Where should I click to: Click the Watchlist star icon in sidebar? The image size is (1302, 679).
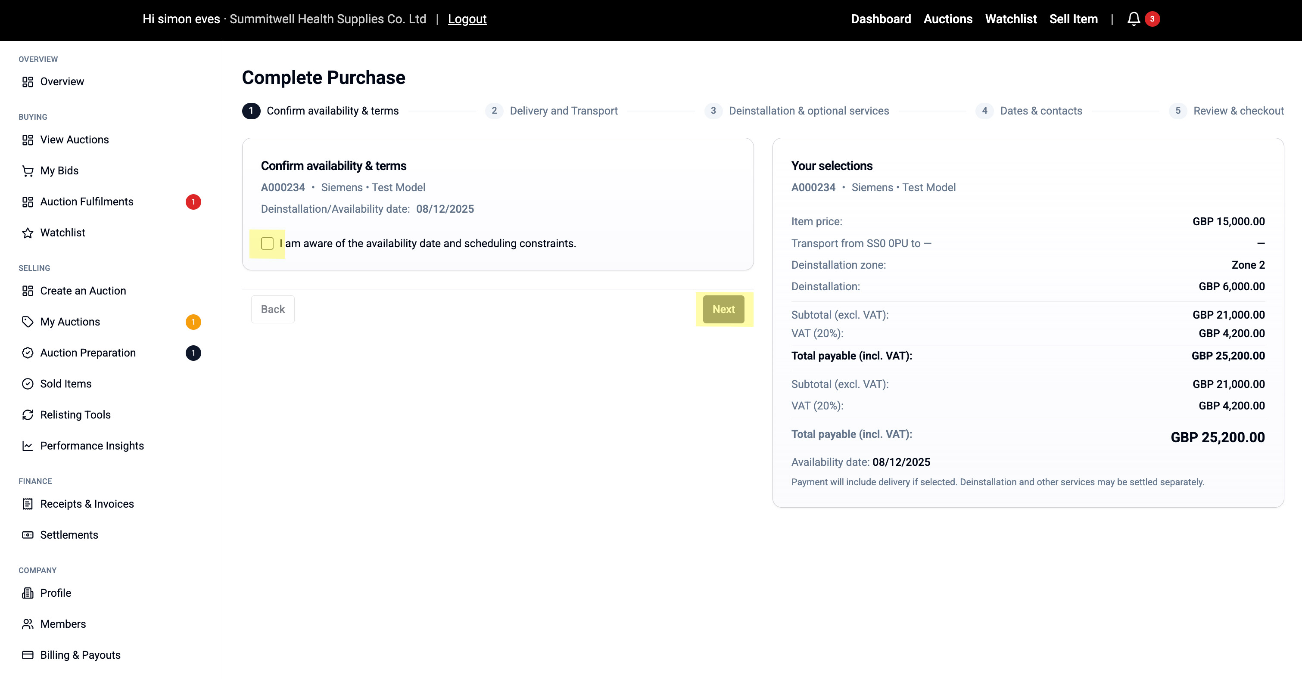click(x=28, y=233)
